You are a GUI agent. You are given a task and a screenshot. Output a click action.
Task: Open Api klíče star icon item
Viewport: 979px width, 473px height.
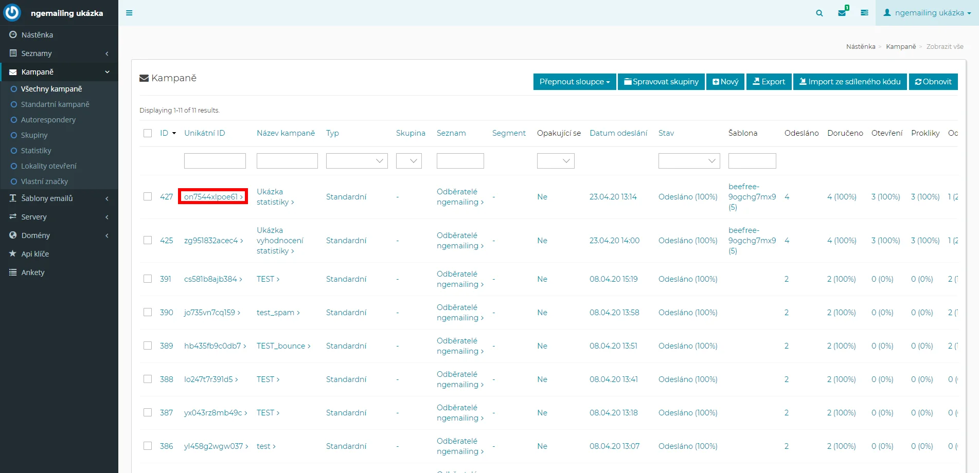(x=34, y=254)
